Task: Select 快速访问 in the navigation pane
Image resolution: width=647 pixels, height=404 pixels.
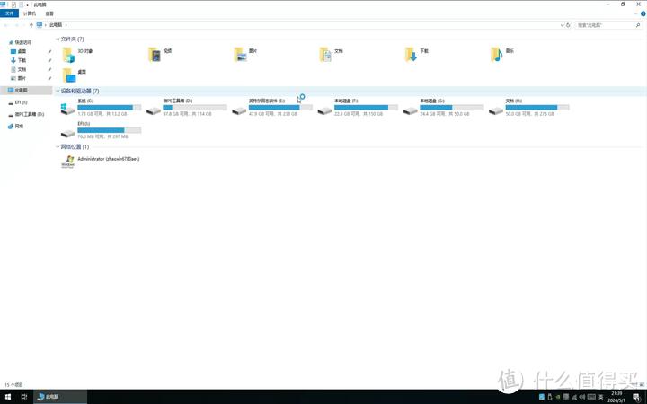Action: point(23,42)
